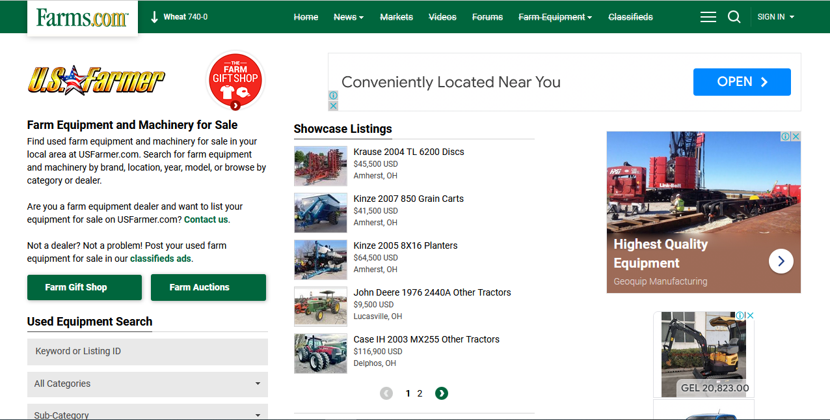Image resolution: width=830 pixels, height=420 pixels.
Task: Click the $116,900 USD price text
Action: pyautogui.click(x=378, y=352)
